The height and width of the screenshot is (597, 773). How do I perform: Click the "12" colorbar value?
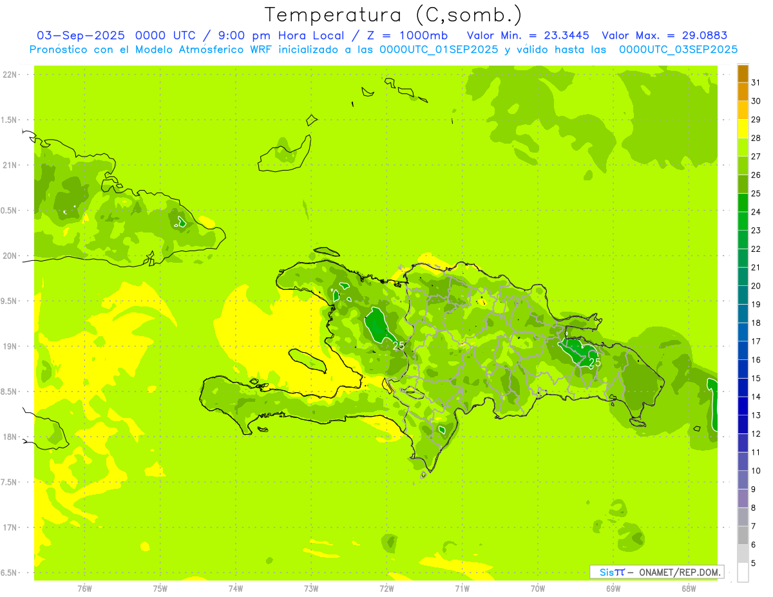756,433
